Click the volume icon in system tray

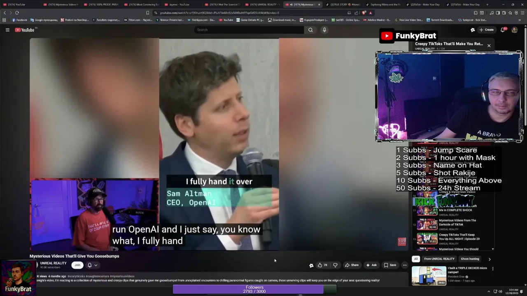[x=500, y=291]
